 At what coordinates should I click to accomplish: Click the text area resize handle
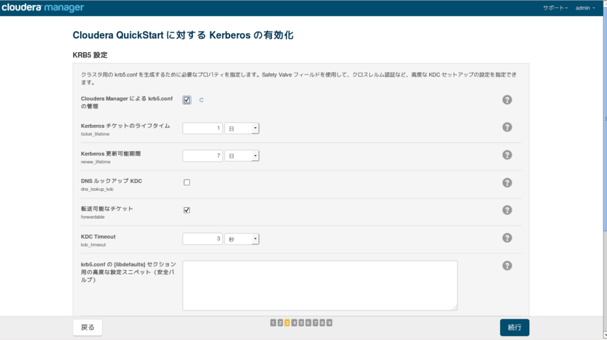click(455, 307)
